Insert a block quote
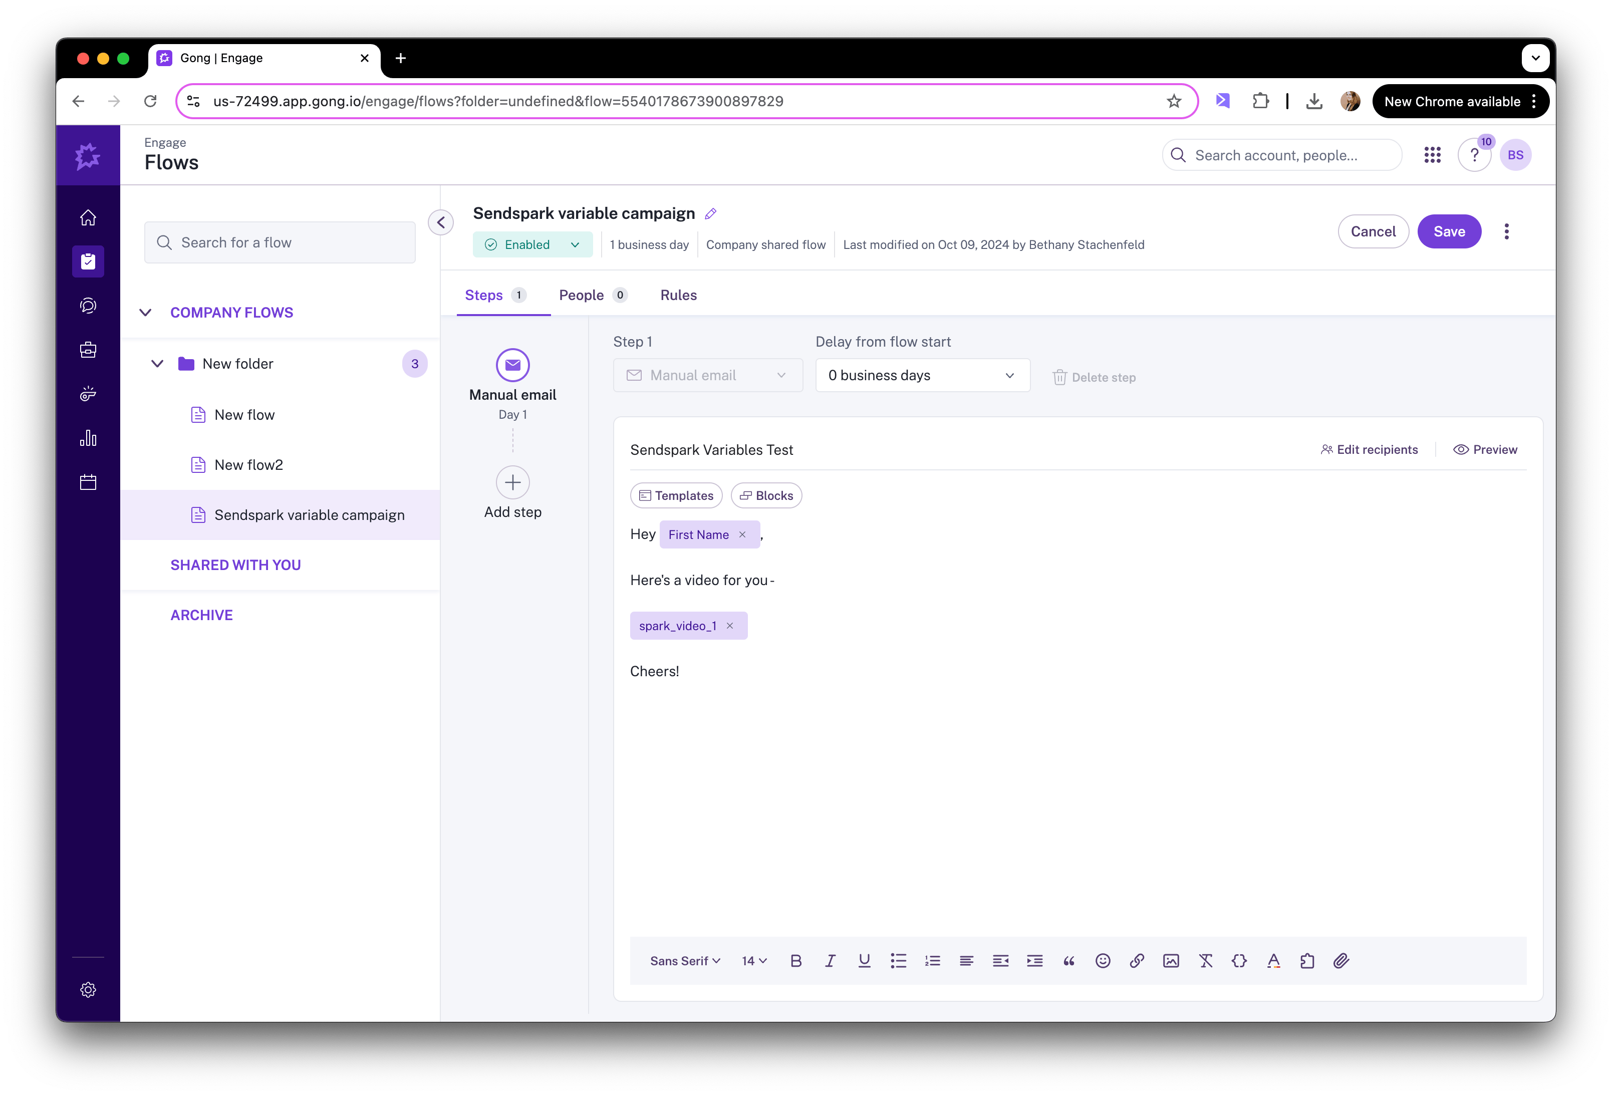The image size is (1612, 1096). tap(1069, 961)
